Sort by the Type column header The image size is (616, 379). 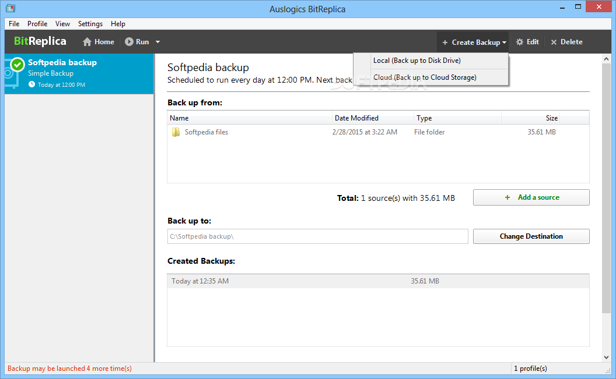458,118
